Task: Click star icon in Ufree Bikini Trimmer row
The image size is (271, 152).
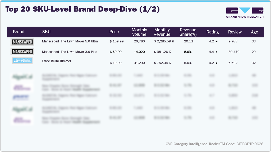Action: click(216, 63)
